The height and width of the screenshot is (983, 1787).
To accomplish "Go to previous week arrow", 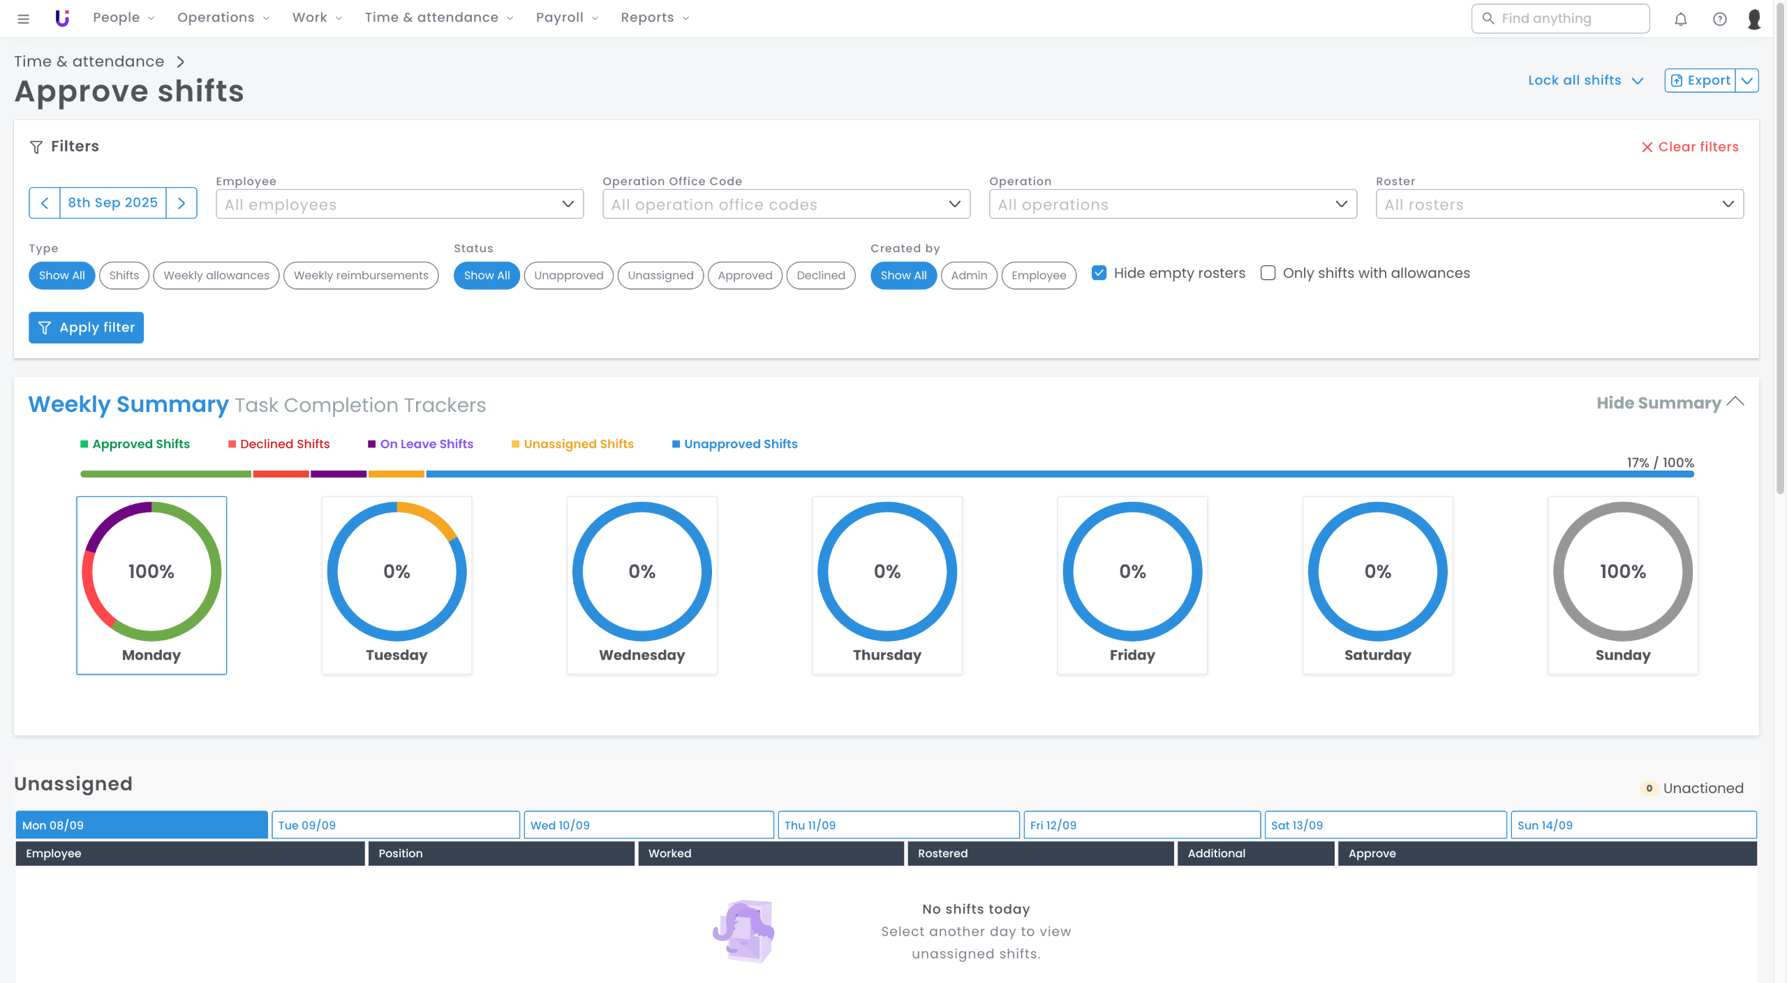I will pos(45,203).
